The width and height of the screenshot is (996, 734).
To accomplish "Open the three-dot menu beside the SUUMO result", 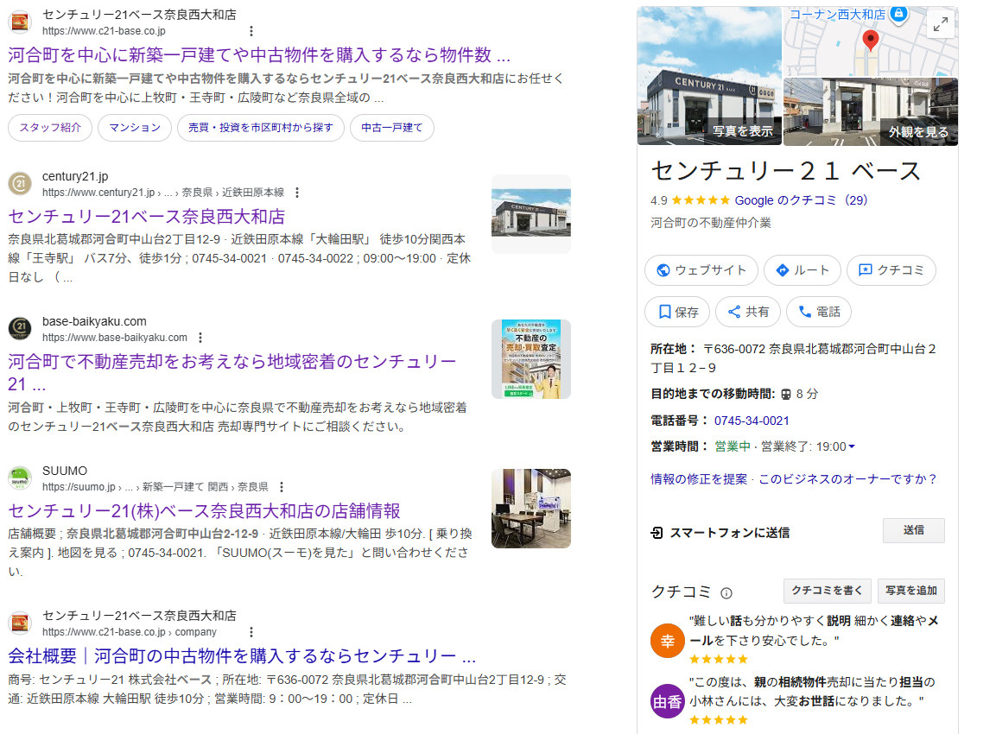I will 282,486.
